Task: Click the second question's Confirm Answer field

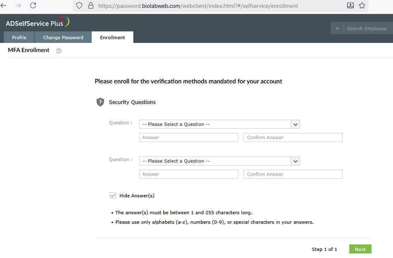Action: coord(293,174)
